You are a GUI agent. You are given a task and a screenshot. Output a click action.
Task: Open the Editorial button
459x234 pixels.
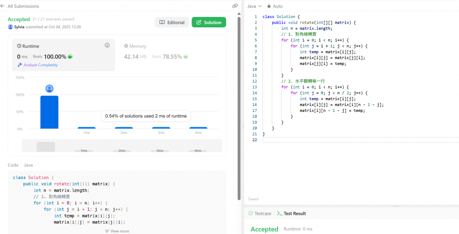click(172, 22)
